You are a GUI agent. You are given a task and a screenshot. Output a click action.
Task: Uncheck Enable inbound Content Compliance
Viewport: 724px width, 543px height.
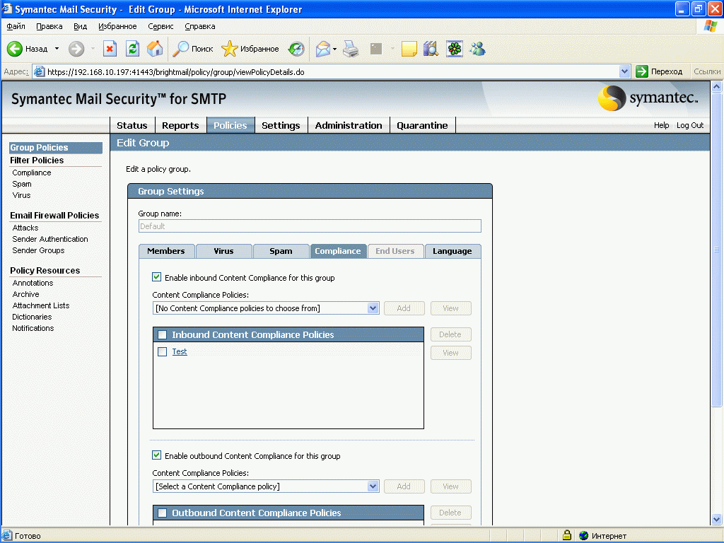click(x=156, y=277)
